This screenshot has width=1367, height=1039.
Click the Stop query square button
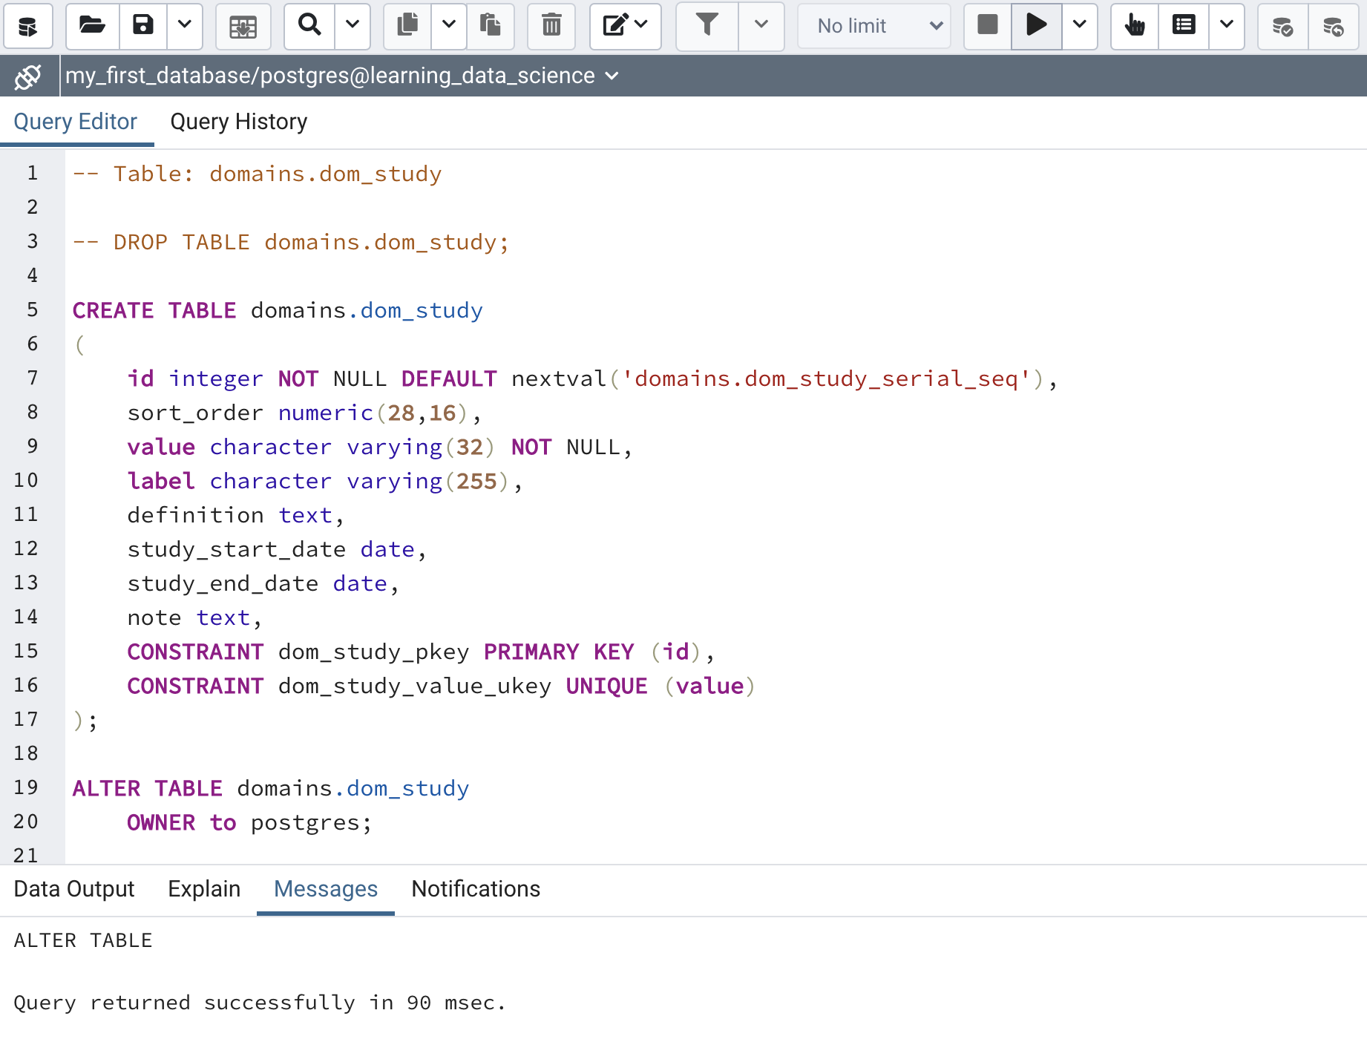pyautogui.click(x=988, y=26)
